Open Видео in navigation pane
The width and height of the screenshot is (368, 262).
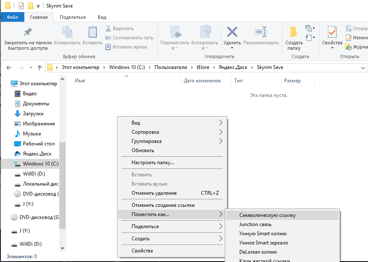pyautogui.click(x=26, y=94)
